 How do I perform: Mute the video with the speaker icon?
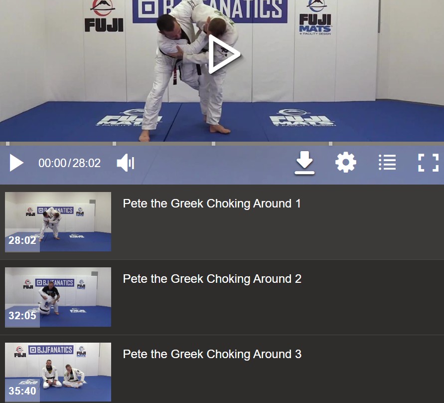[126, 163]
